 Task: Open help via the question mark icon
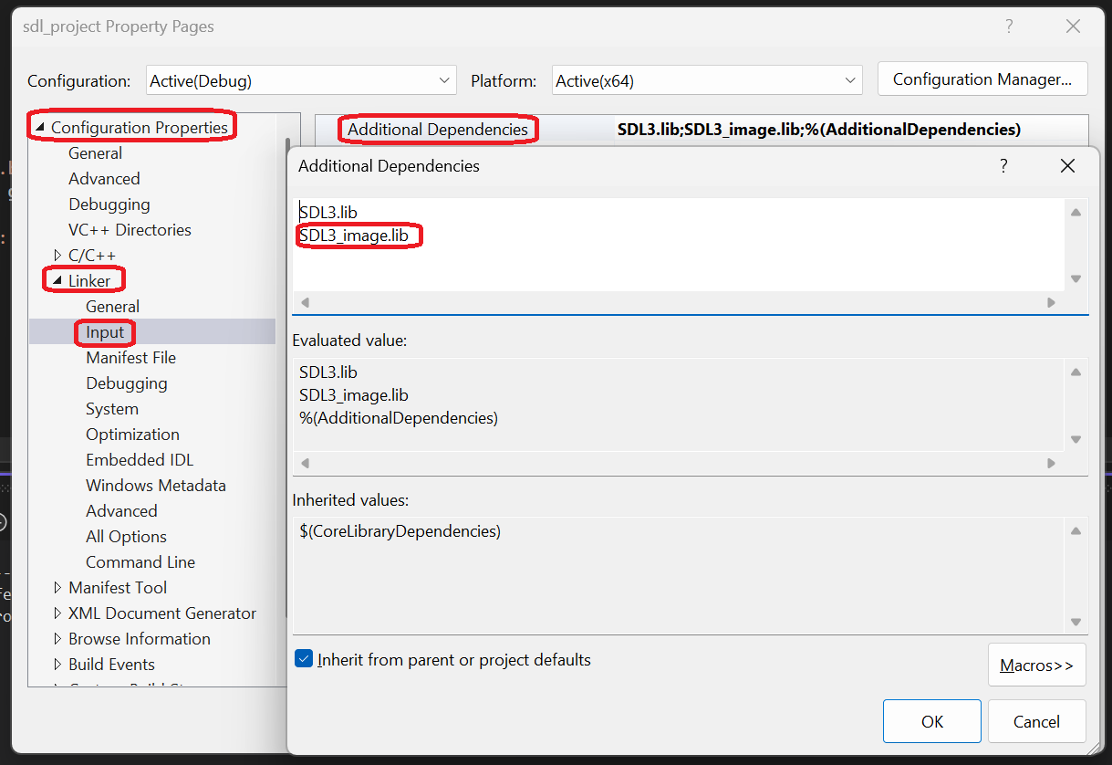(1008, 26)
